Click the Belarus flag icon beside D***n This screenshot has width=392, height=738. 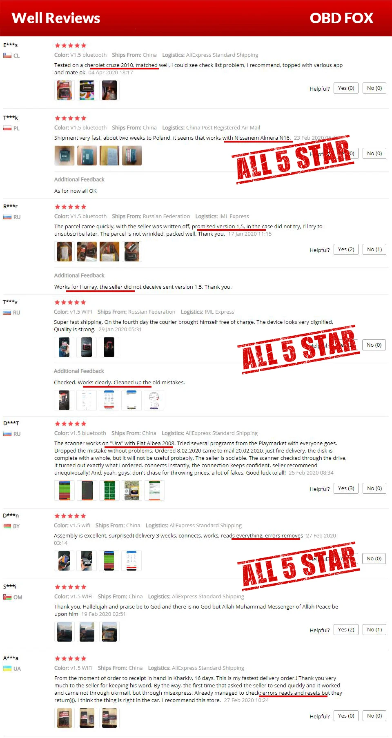[x=7, y=526]
